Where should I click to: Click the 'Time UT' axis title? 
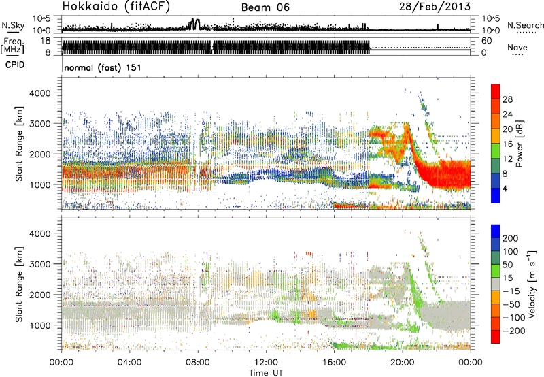266,373
